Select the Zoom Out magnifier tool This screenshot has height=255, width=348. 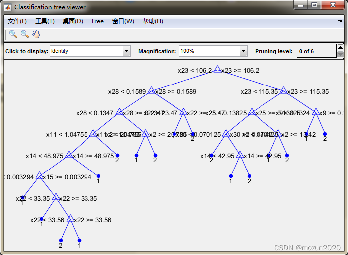(x=25, y=34)
